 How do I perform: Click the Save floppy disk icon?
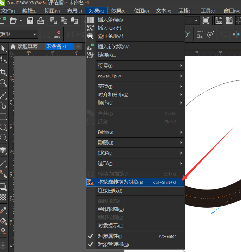[x=30, y=20]
